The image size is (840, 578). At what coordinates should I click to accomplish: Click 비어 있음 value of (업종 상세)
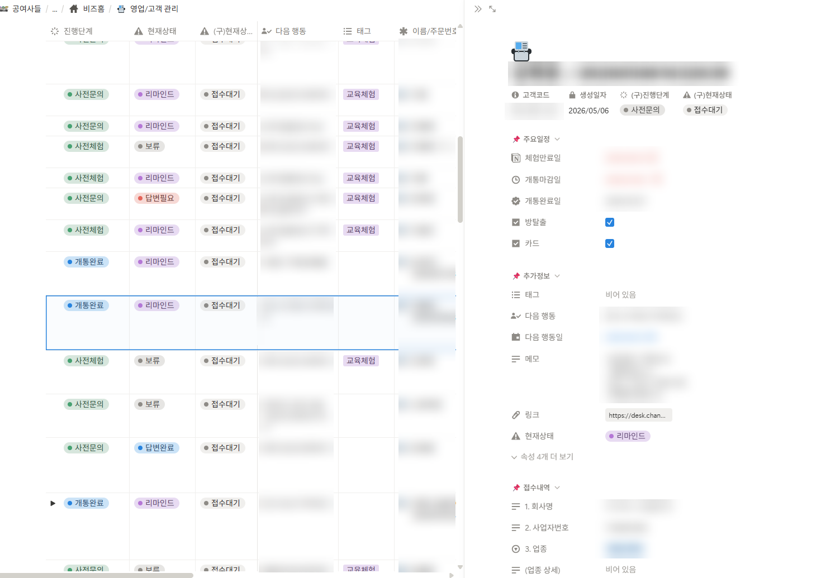pos(621,570)
